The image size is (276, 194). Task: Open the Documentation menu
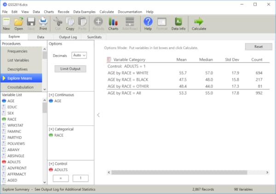click(130, 12)
